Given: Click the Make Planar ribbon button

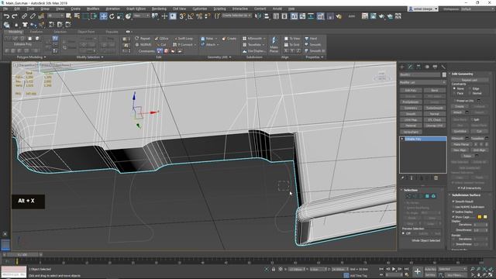Looking at the screenshot, I should pos(274,45).
